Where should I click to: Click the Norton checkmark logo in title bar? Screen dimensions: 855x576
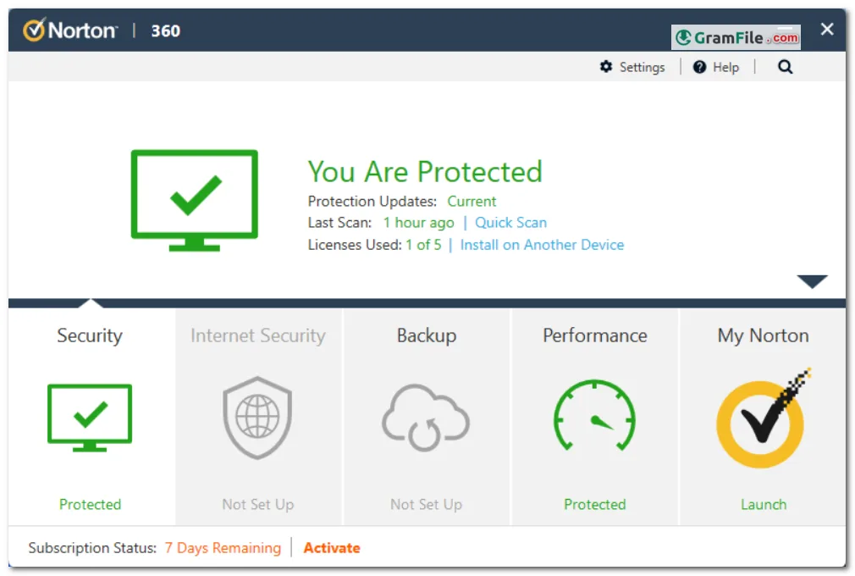34,30
